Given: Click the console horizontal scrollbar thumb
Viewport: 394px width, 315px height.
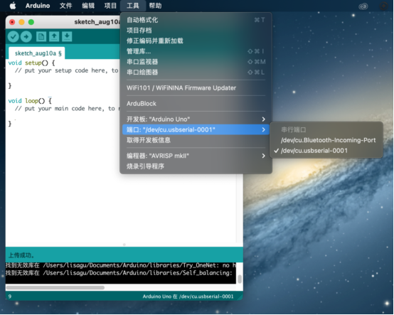Looking at the screenshot, I should (x=55, y=287).
